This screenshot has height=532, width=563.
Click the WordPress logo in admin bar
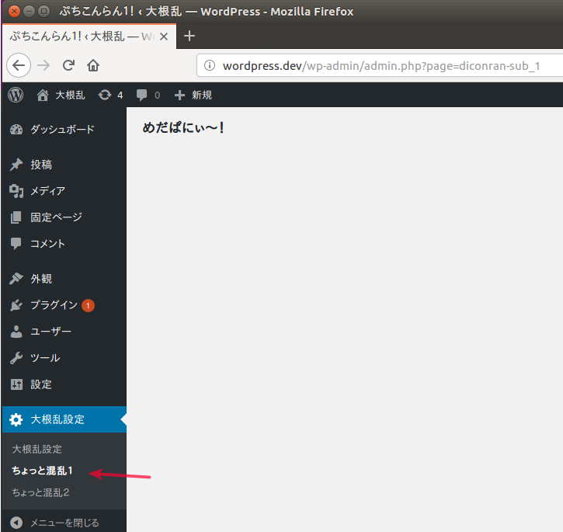[16, 96]
